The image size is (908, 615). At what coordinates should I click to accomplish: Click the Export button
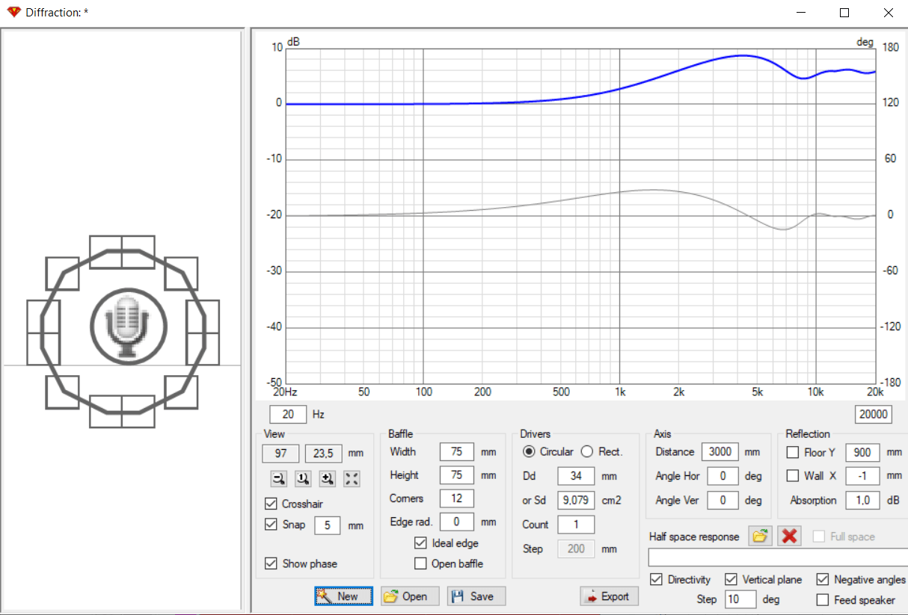click(609, 596)
